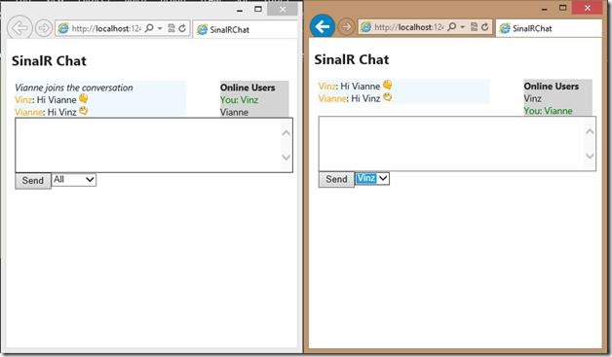612x357 pixels.
Task: Click the waving emoji in the left chat log
Action: (83, 98)
